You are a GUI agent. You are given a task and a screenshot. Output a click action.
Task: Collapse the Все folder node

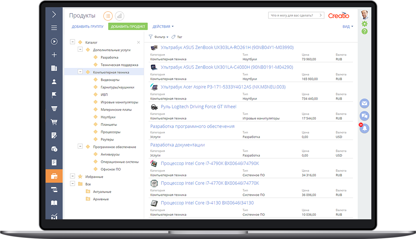pos(73,183)
